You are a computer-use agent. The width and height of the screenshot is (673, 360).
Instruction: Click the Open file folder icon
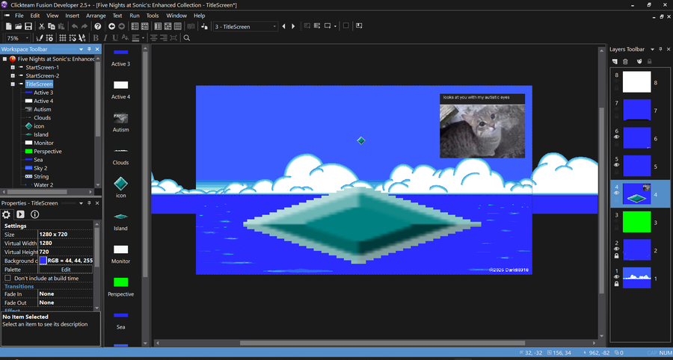pyautogui.click(x=19, y=26)
